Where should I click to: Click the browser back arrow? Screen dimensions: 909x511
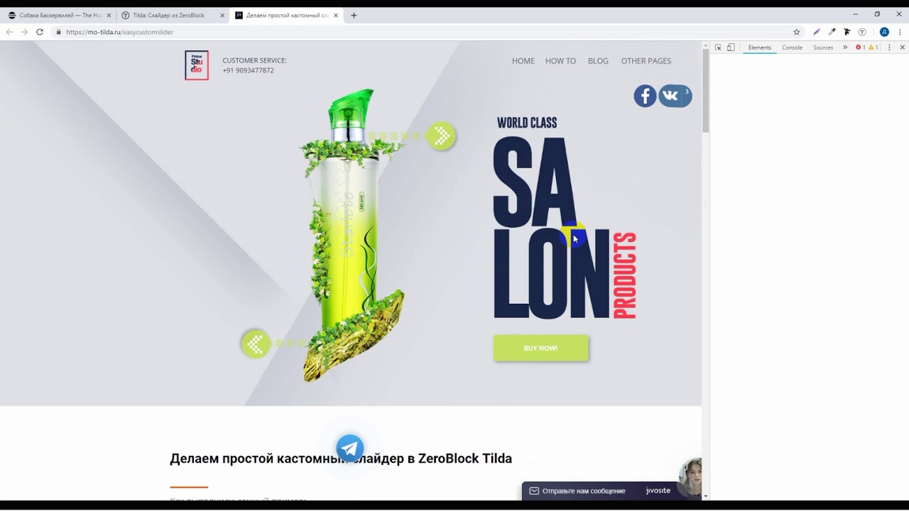9,32
